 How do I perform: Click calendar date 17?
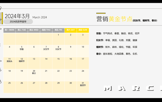tap(83, 59)
